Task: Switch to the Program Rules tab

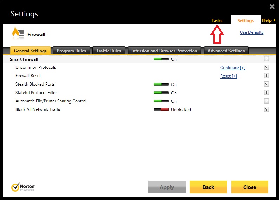Action: pyautogui.click(x=71, y=51)
